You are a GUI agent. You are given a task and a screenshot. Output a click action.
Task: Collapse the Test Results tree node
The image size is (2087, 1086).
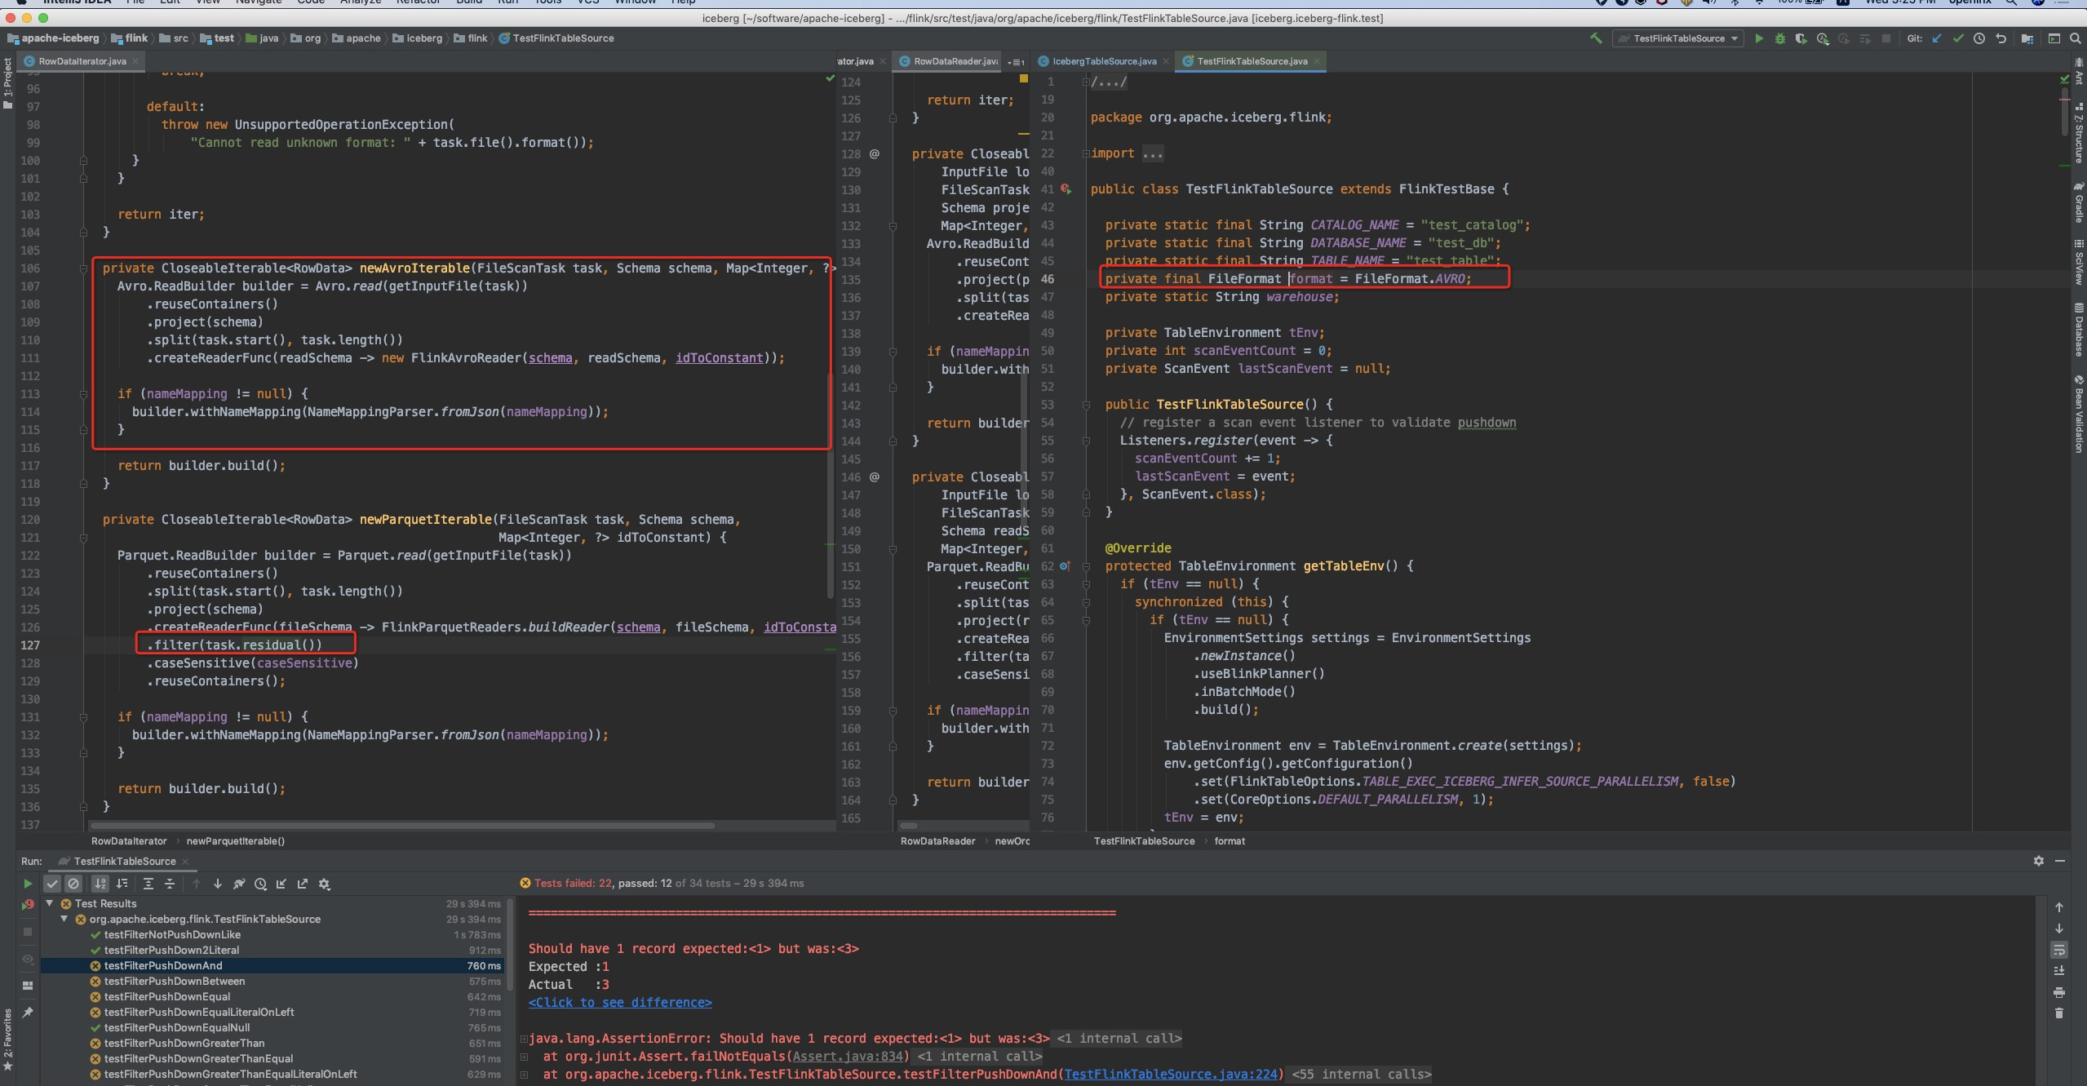pyautogui.click(x=50, y=903)
